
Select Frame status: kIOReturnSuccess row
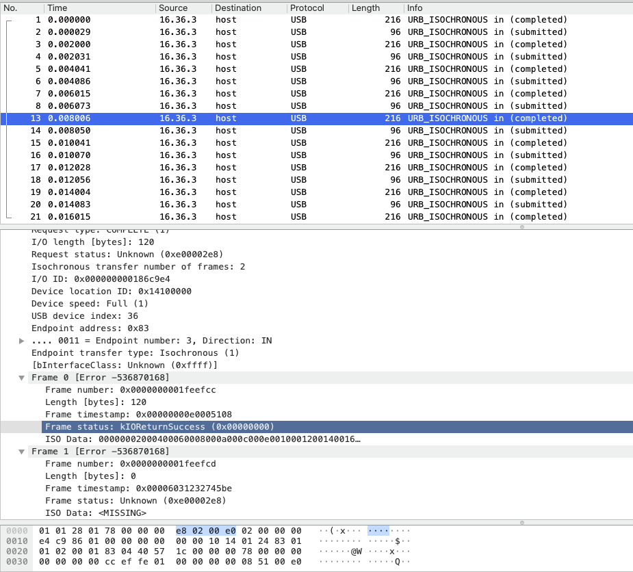pos(337,427)
